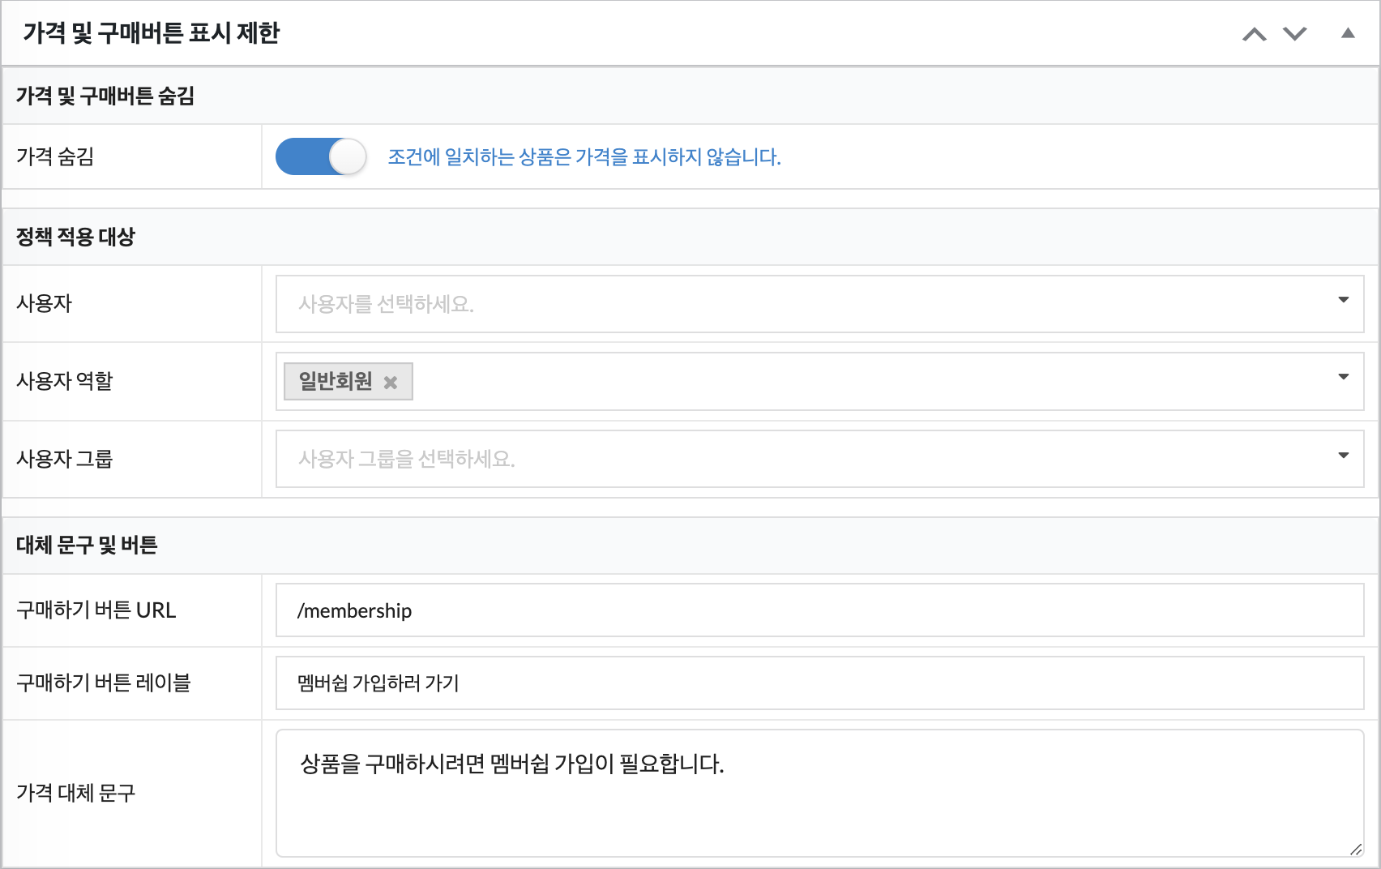Collapse the 가격 및 구매버튼 표시 제한 panel triangle
1381x869 pixels.
[x=1348, y=33]
